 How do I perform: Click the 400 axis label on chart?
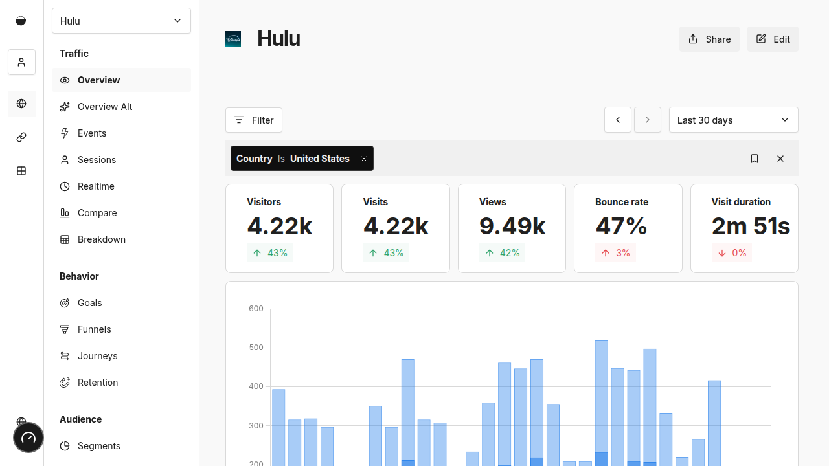256,386
